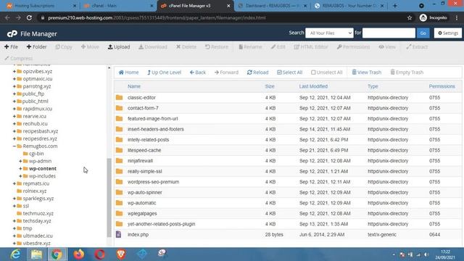Image resolution: width=464 pixels, height=261 pixels.
Task: Open View Trash
Action: tap(367, 72)
